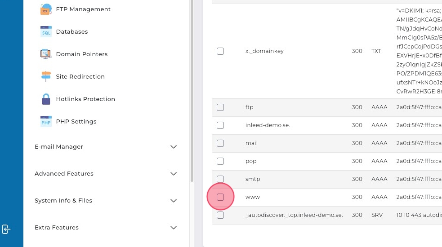Go to Site Redirection page
442x247 pixels.
click(80, 77)
